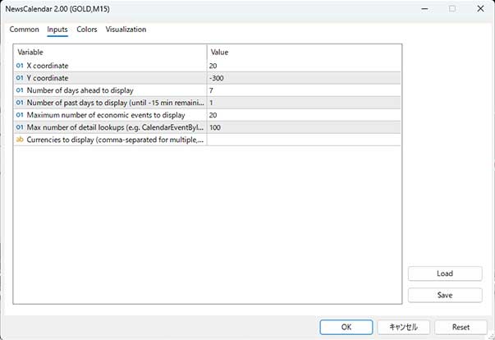Click the integer icon beside Number of past days

20,103
